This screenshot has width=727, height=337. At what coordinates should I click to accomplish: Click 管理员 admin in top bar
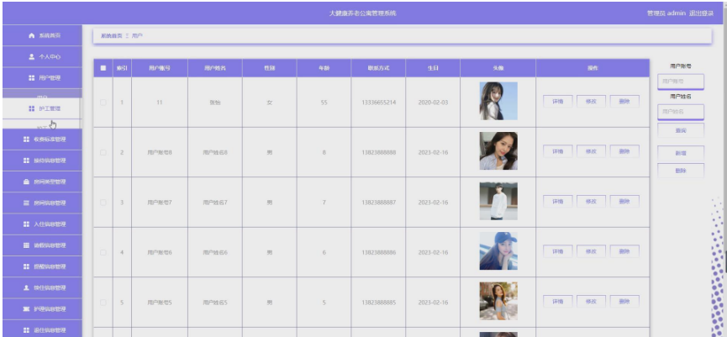(666, 13)
